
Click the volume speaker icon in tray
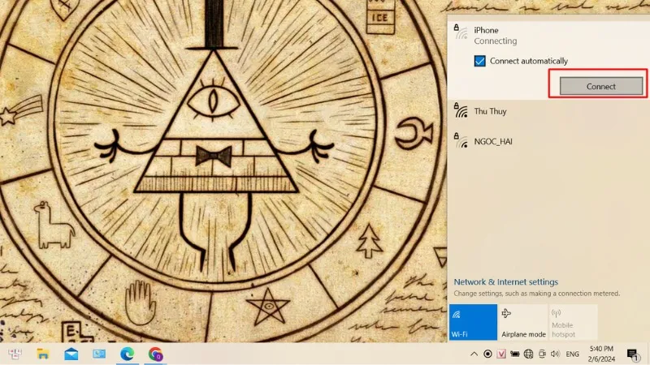pos(553,354)
